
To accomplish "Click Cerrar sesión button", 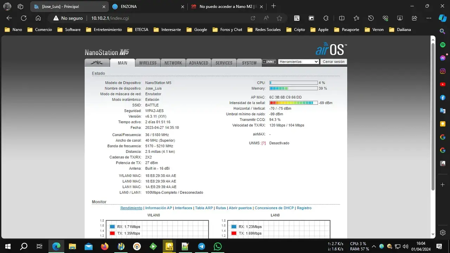I will point(333,61).
